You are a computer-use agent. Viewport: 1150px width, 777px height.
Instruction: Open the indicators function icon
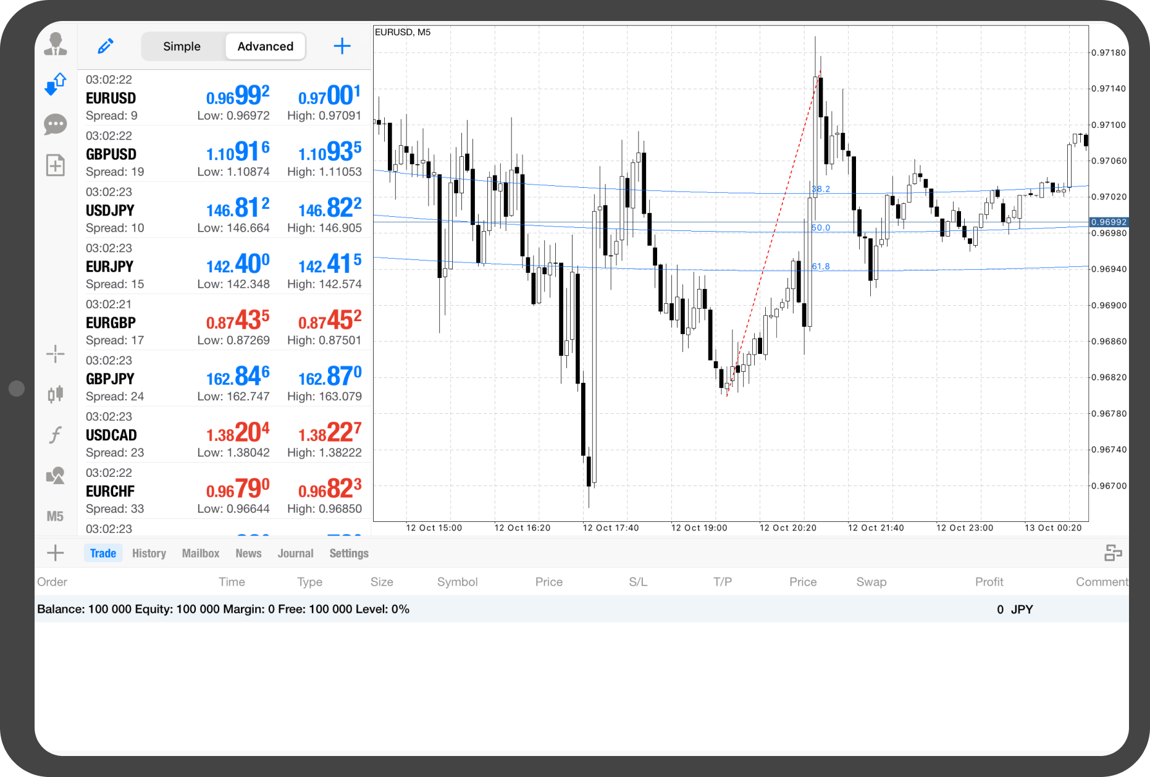56,435
